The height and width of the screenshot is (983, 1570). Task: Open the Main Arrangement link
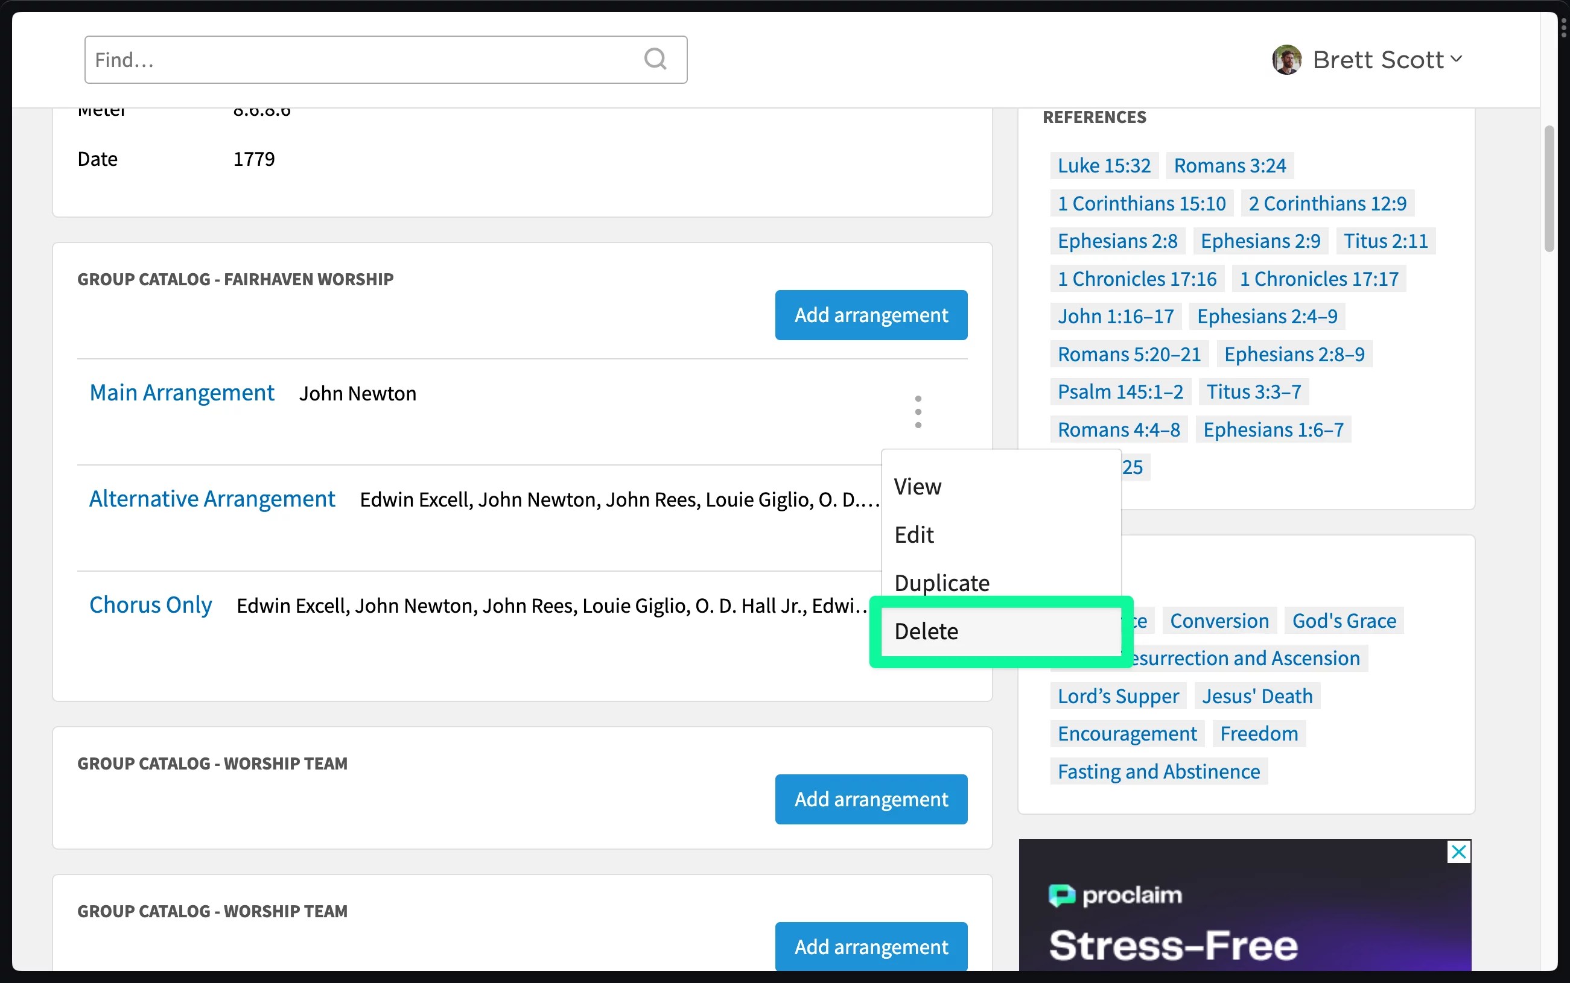coord(182,393)
